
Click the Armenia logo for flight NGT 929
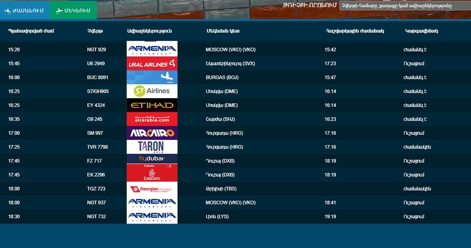[x=152, y=49]
